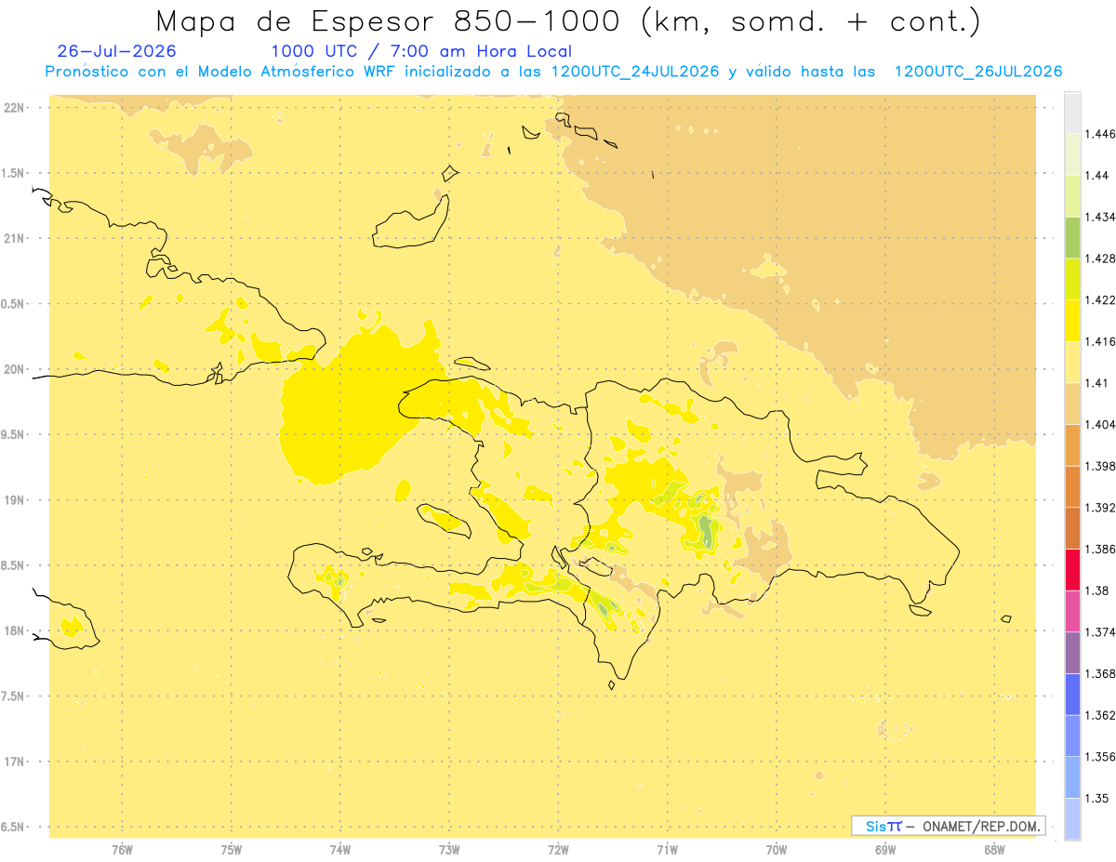This screenshot has height=862, width=1116.
Task: Select the tan band between 1.404 and 1.41
Action: [1072, 404]
